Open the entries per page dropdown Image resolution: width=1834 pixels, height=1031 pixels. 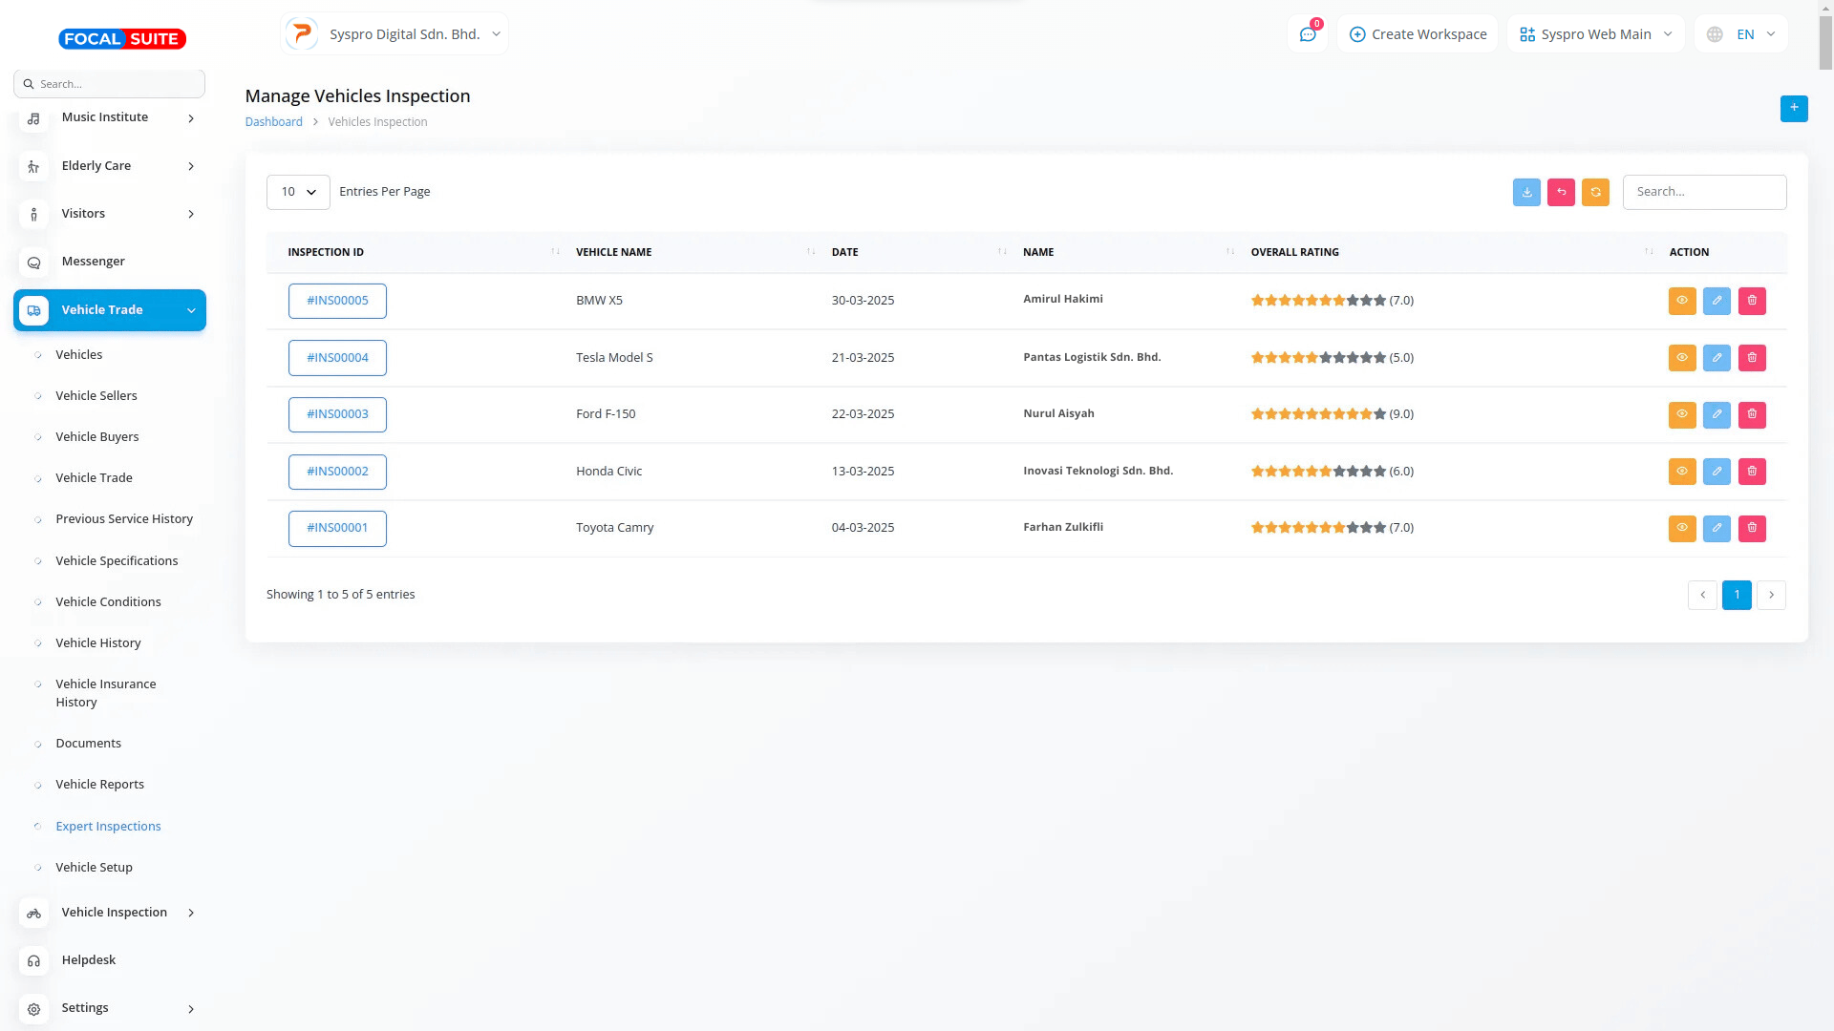click(298, 192)
